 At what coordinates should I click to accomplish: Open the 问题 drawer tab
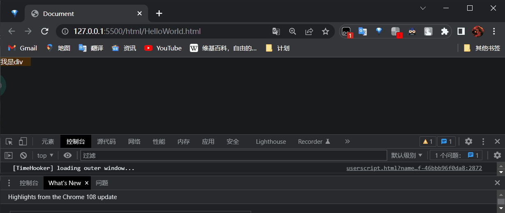(x=102, y=183)
